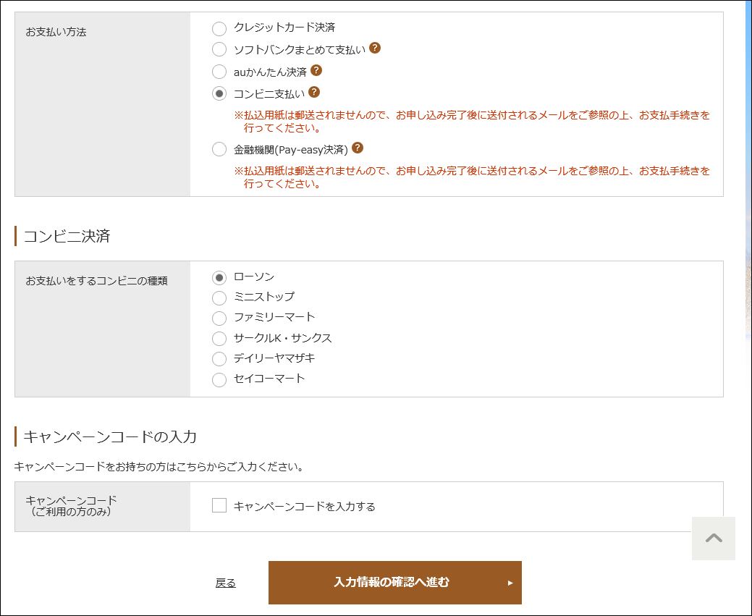This screenshot has height=616, width=752.
Task: Choose auかんたん決済 payment method
Action: click(x=219, y=72)
